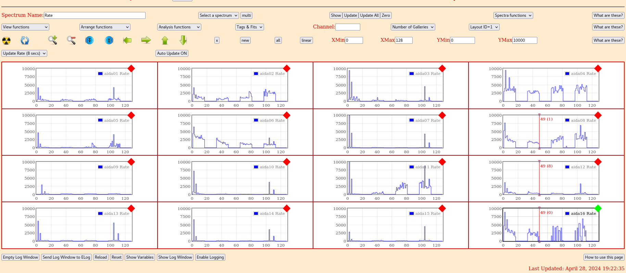Click the green diamond on aida16 Rate
This screenshot has width=626, height=273.
[x=598, y=208]
